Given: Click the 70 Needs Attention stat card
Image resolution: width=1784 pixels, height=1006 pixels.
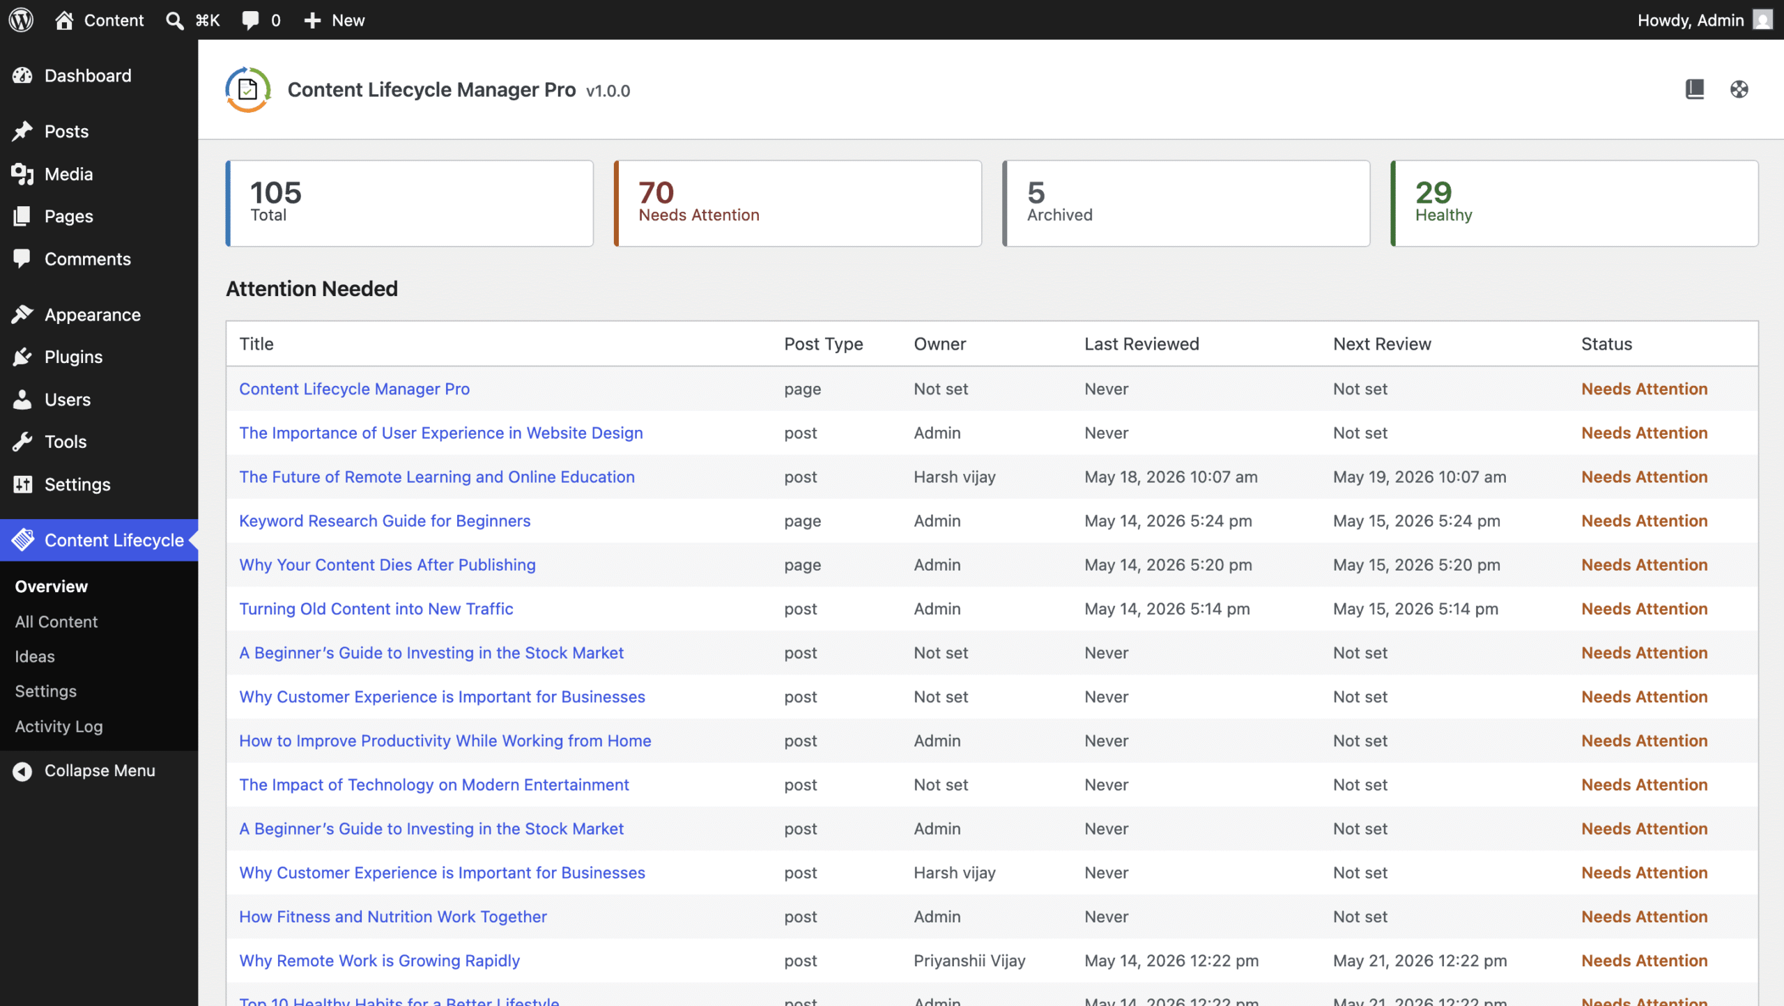Looking at the screenshot, I should (x=798, y=203).
